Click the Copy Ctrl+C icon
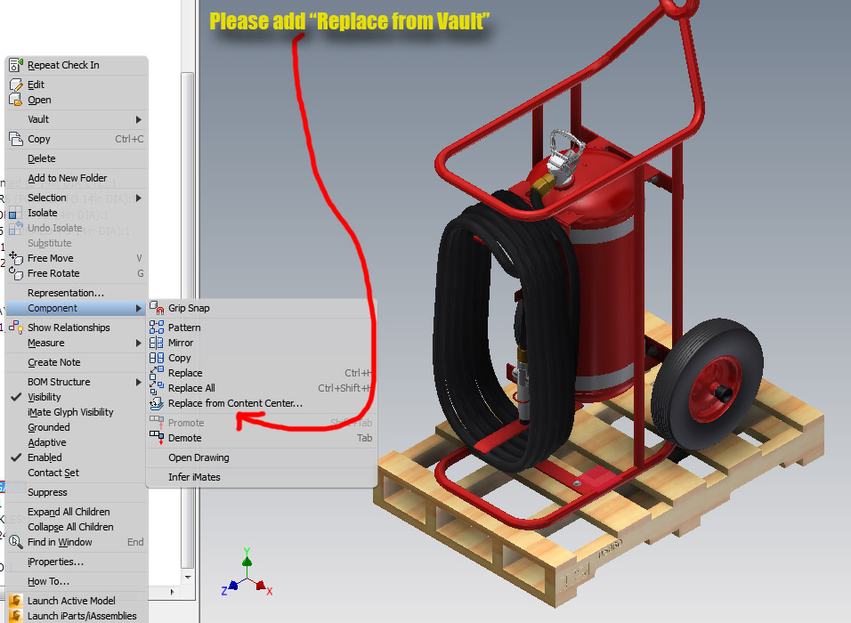Screen dimensions: 851x623 coord(16,139)
